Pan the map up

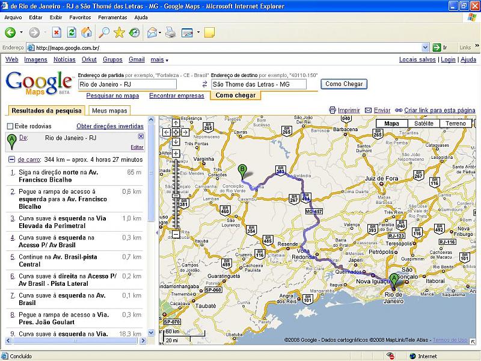click(x=176, y=123)
